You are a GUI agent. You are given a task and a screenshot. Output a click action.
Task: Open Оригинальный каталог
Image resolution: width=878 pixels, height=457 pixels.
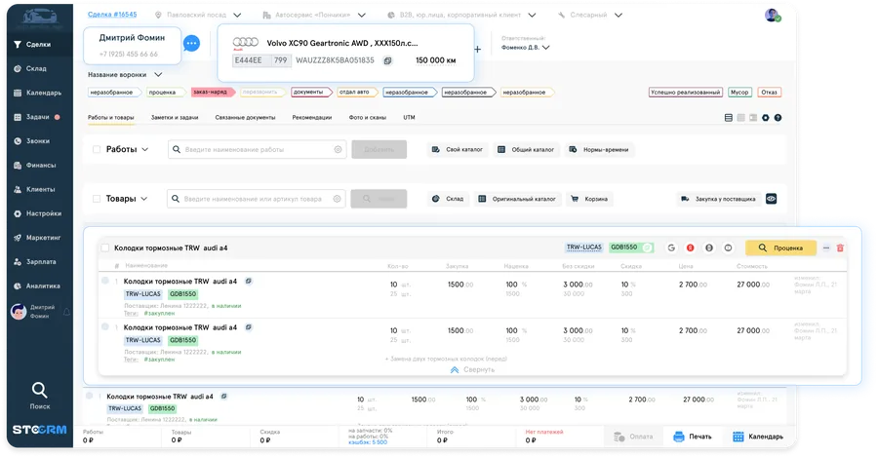pos(517,199)
